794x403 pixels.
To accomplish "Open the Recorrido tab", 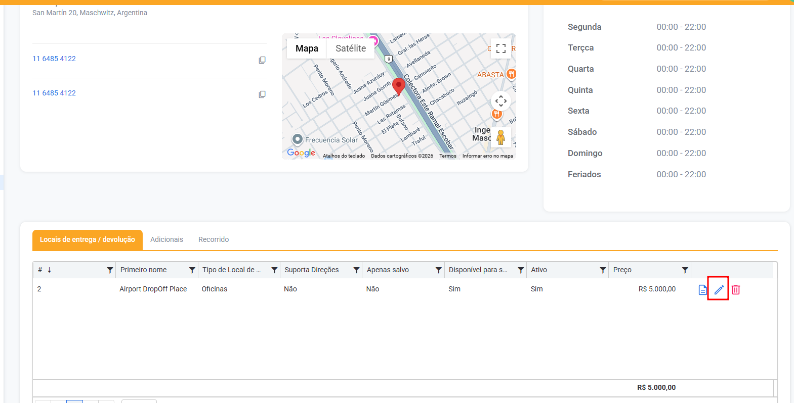I will click(x=214, y=239).
